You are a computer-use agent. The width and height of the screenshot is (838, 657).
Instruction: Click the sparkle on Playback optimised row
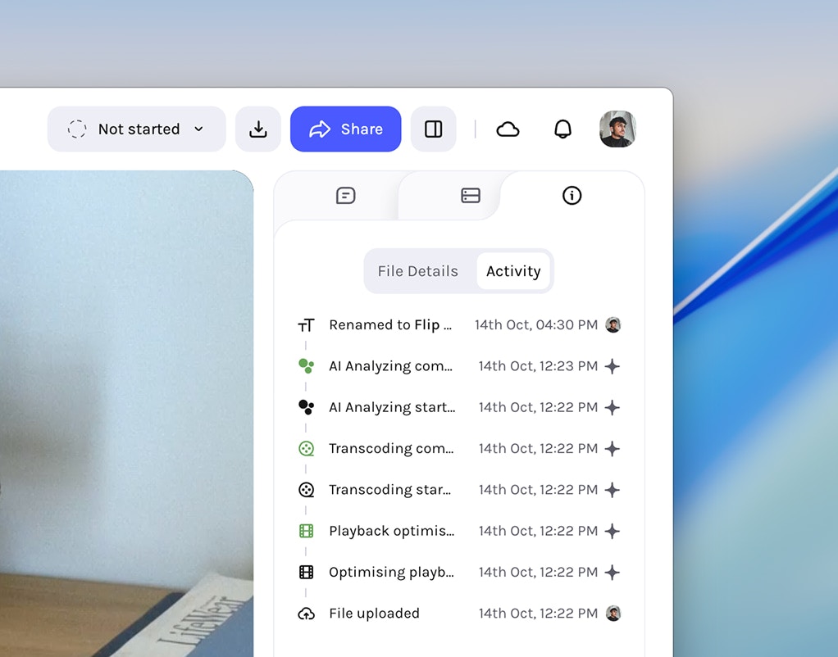point(613,531)
